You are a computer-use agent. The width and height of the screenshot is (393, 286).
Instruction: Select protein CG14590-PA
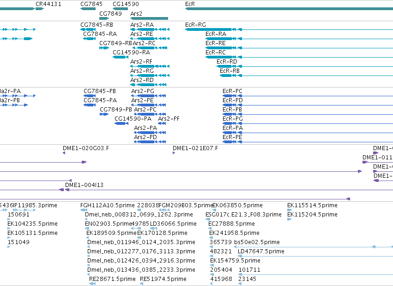pos(133,119)
